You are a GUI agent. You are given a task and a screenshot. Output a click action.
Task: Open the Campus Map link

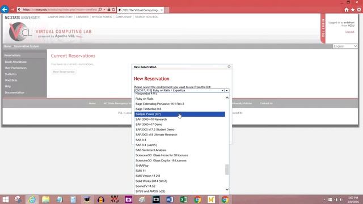click(x=124, y=17)
